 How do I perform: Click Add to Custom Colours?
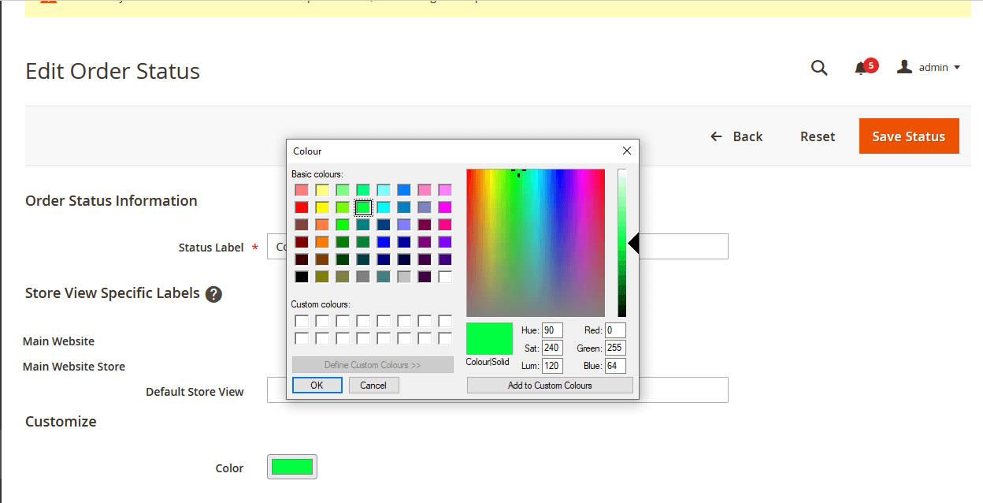[550, 385]
